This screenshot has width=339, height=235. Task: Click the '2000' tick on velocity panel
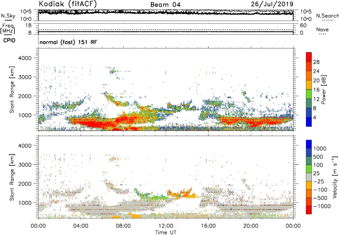point(25,184)
